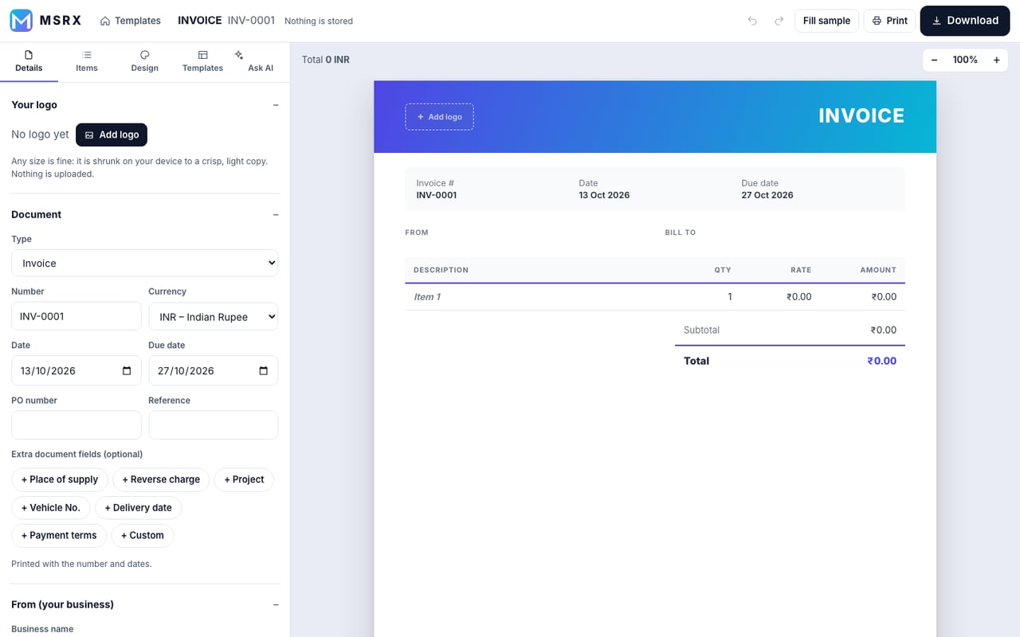Screen dimensions: 1020x637
Task: Switch to the Items tab
Action: point(87,61)
